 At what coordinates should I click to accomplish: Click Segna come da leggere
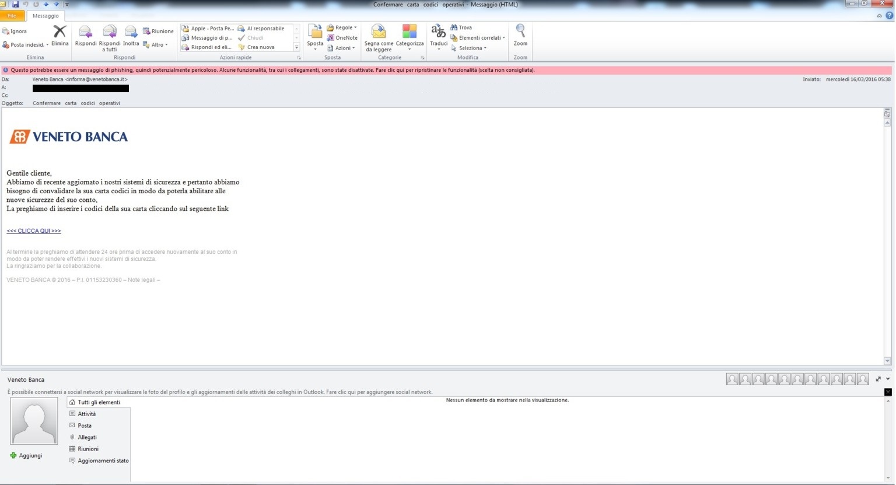tap(379, 39)
